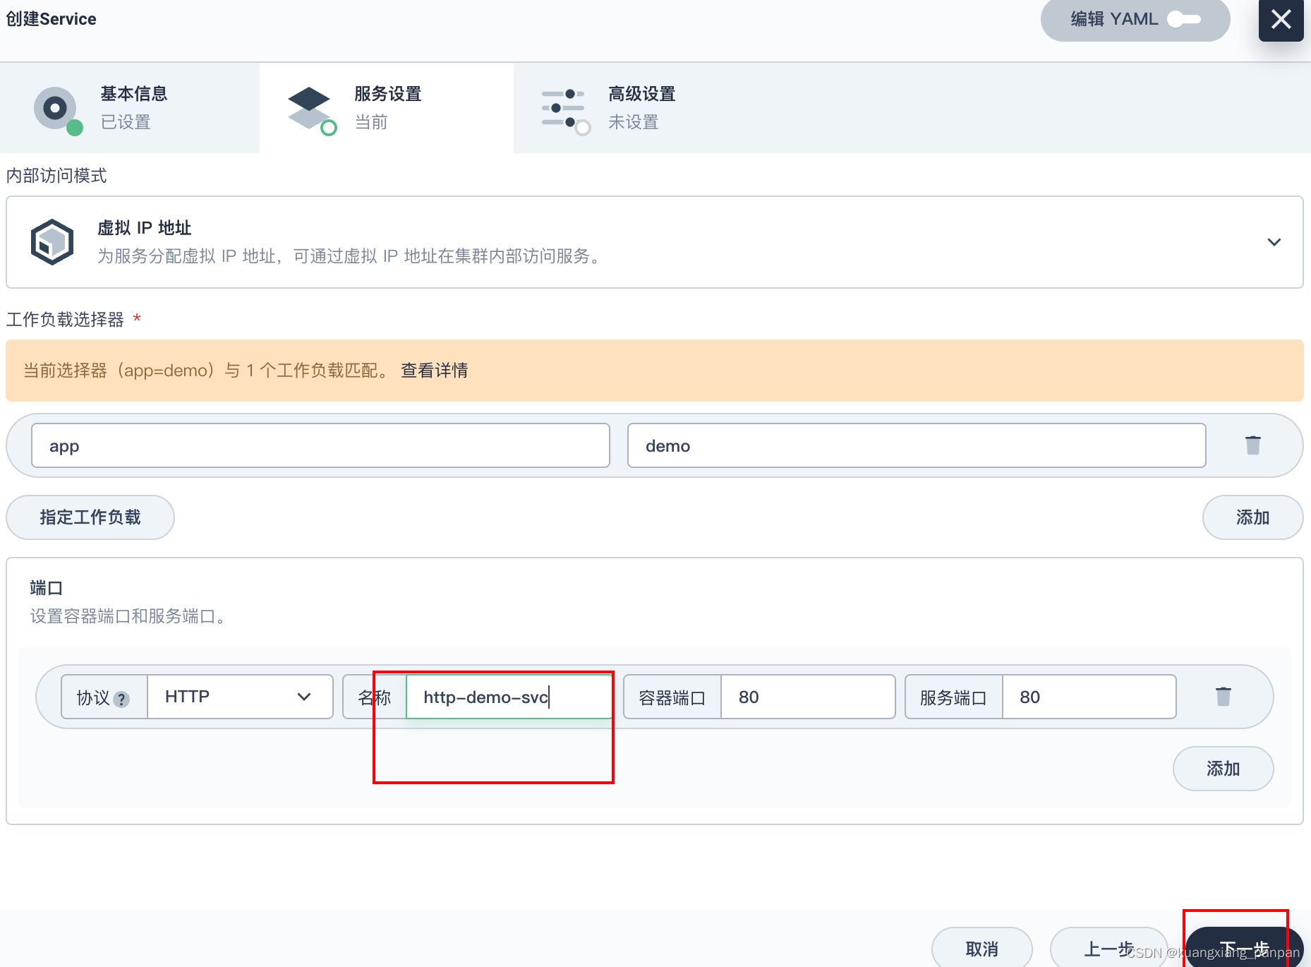Click the advanced settings sliders icon
The height and width of the screenshot is (967, 1311).
[x=565, y=111]
